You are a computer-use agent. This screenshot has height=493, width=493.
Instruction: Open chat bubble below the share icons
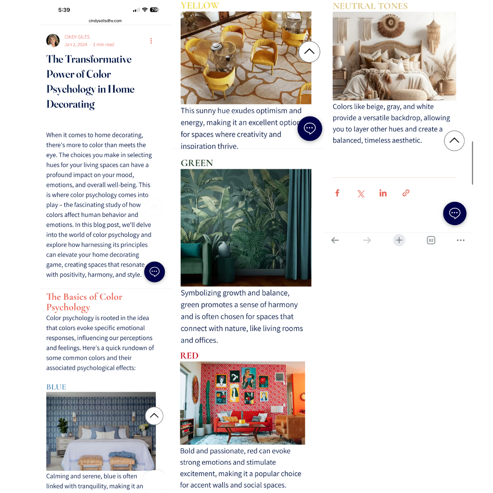pos(455,213)
